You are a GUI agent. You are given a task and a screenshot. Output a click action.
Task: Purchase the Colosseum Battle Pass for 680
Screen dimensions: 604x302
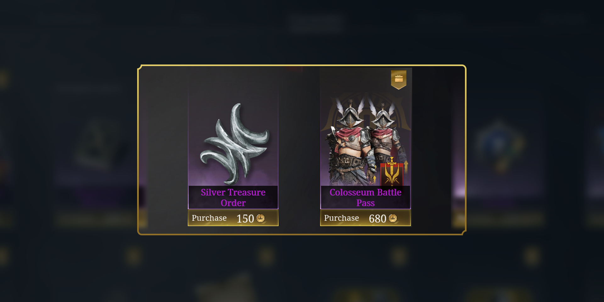click(x=366, y=218)
